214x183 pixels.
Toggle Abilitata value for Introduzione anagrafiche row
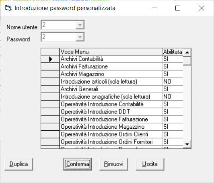pyautogui.click(x=173, y=97)
